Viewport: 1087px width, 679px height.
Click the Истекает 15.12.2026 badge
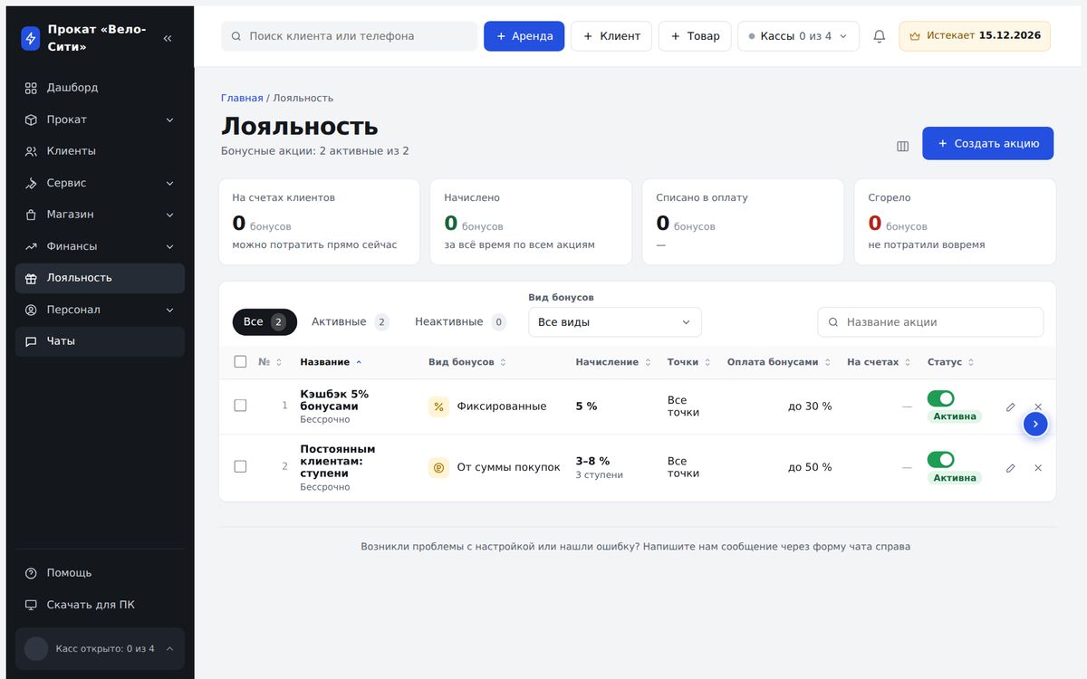click(x=975, y=36)
